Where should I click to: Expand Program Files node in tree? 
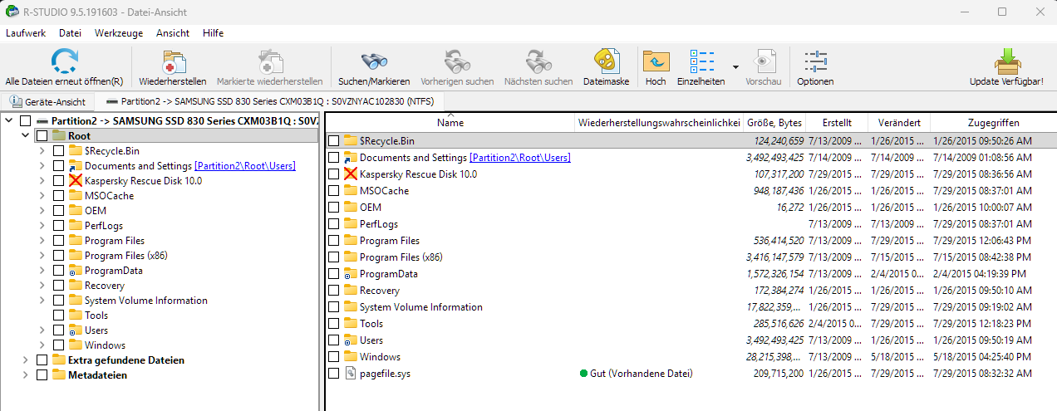[x=42, y=241]
